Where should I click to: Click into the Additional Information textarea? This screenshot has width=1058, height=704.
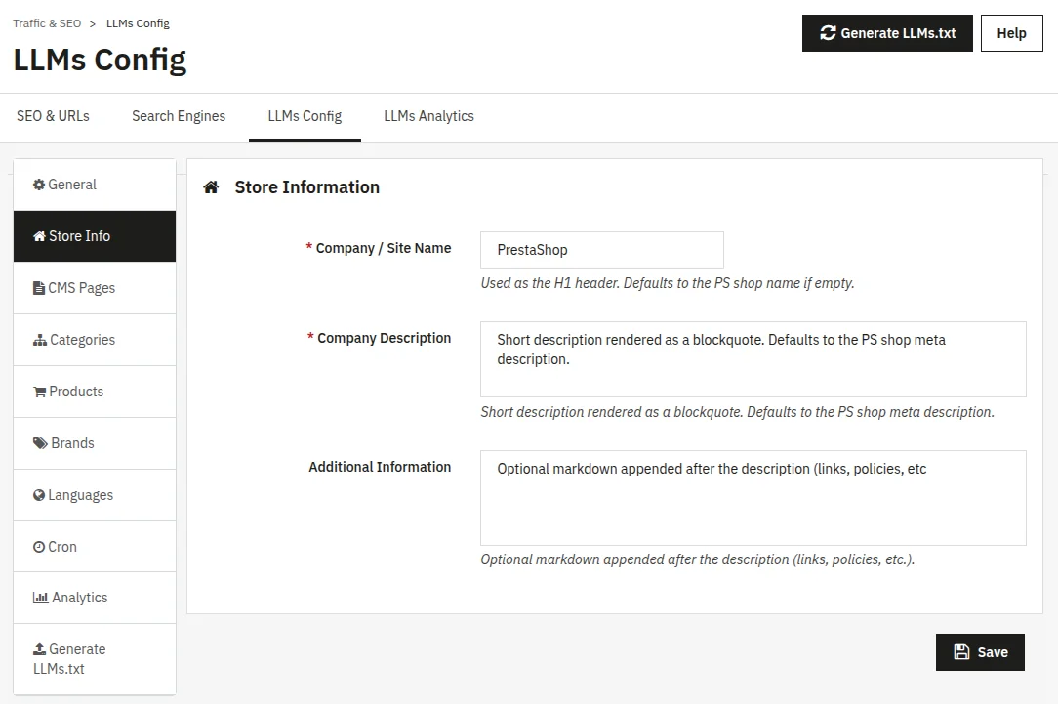click(x=753, y=498)
